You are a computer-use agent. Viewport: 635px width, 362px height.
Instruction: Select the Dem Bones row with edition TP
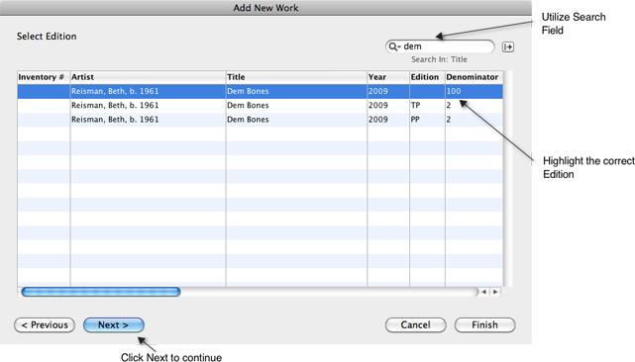point(260,106)
